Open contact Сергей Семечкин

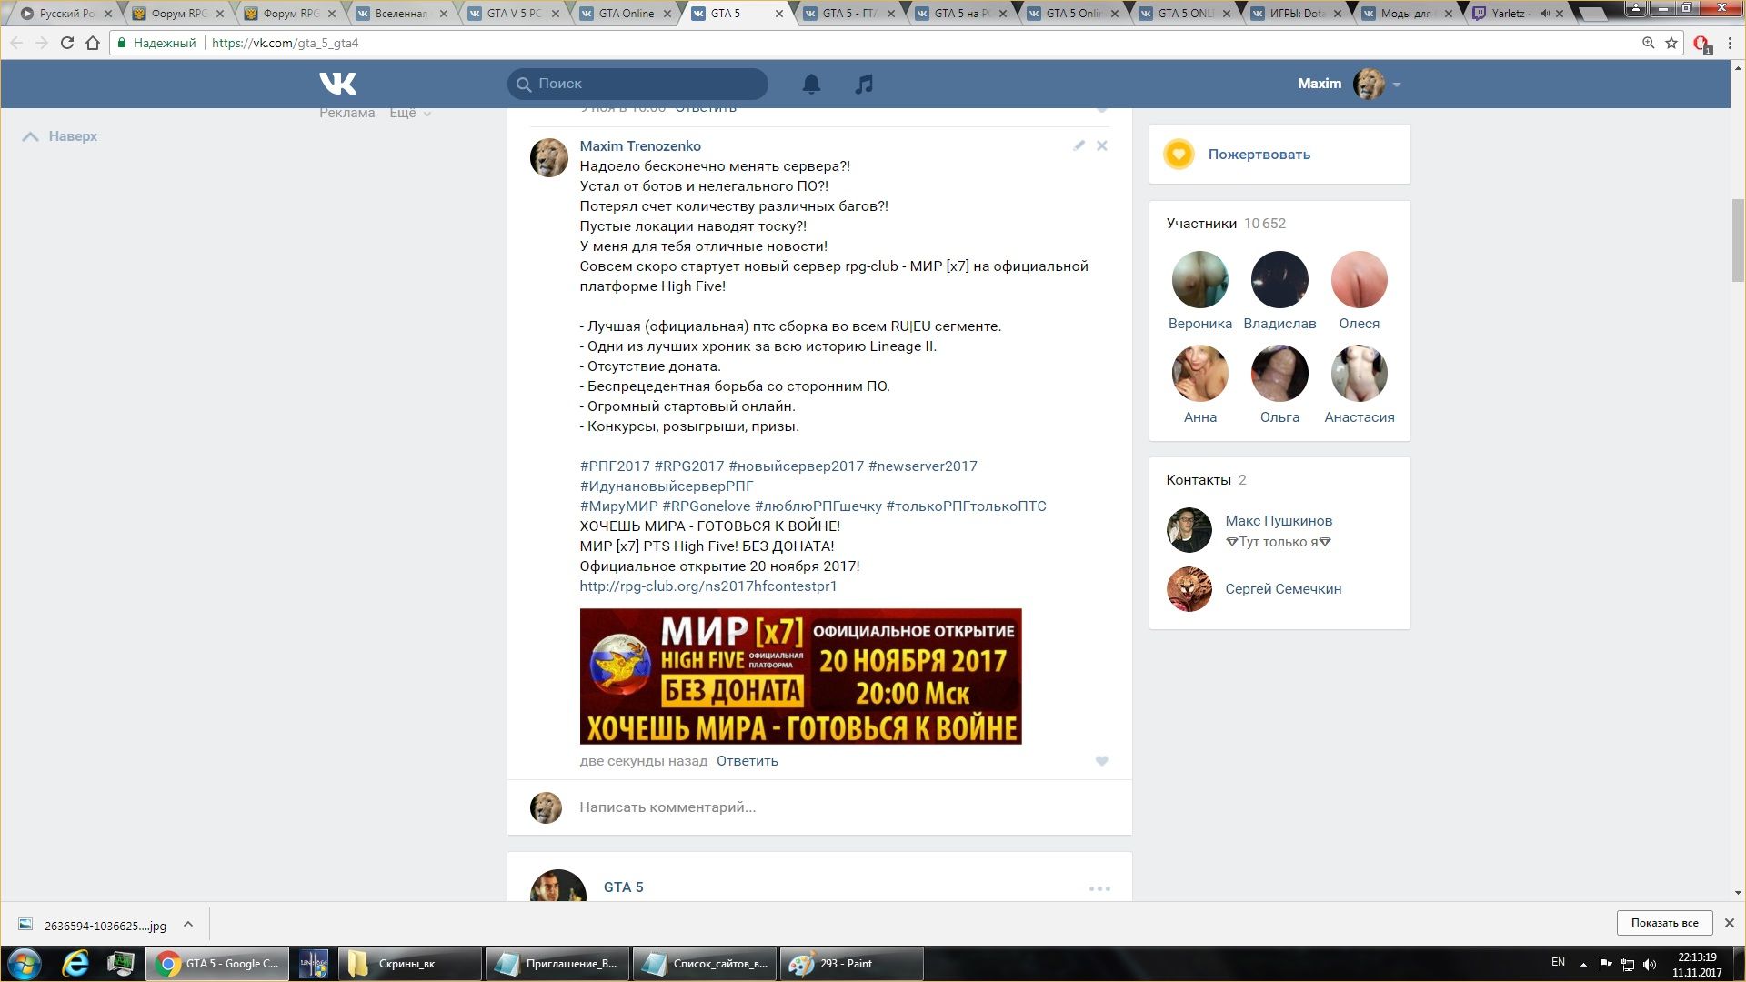tap(1283, 589)
